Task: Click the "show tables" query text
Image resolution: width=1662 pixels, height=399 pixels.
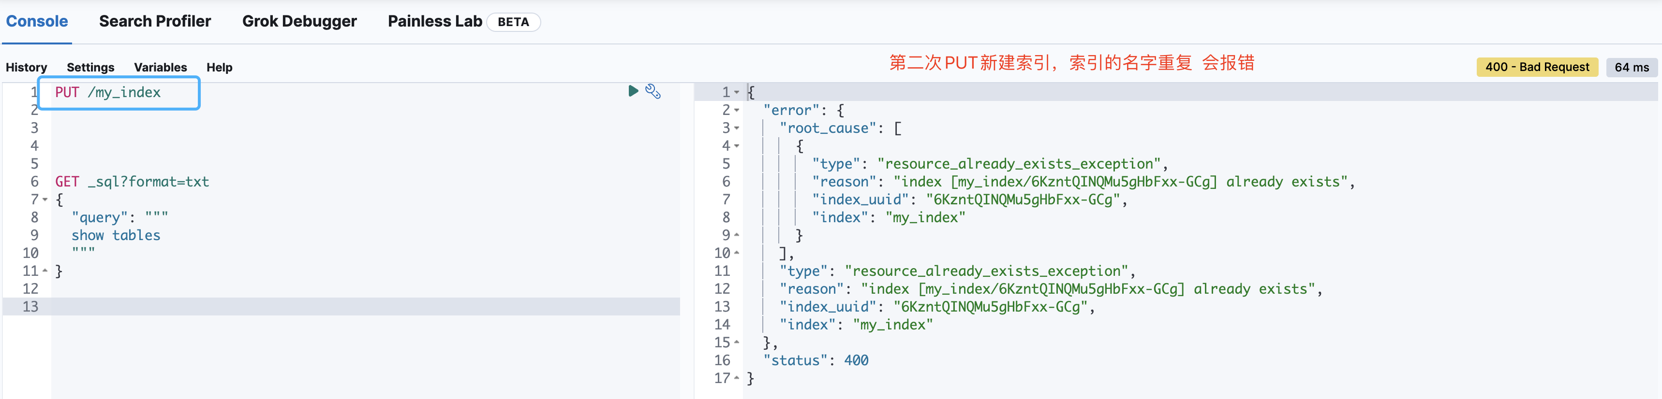Action: click(x=116, y=236)
